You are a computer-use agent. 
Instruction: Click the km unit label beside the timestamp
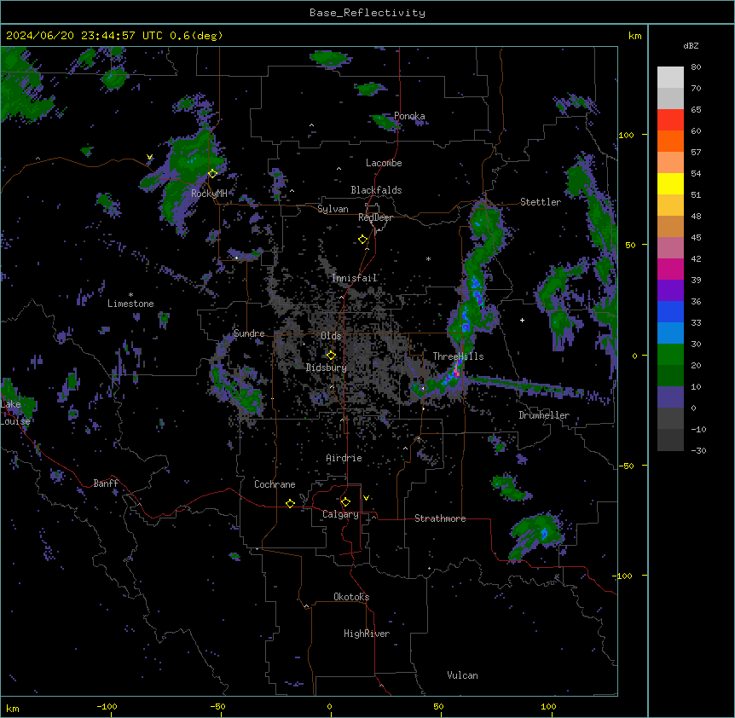(x=634, y=36)
